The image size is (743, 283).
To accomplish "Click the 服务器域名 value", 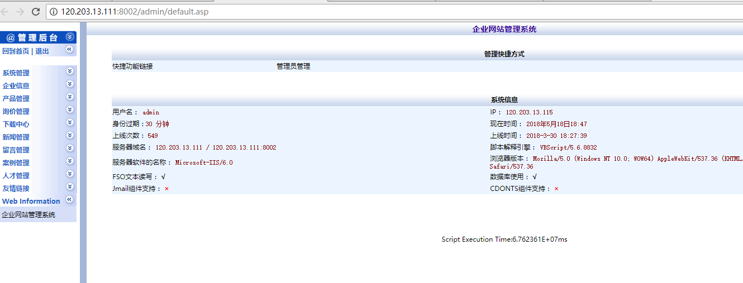I will (x=216, y=147).
